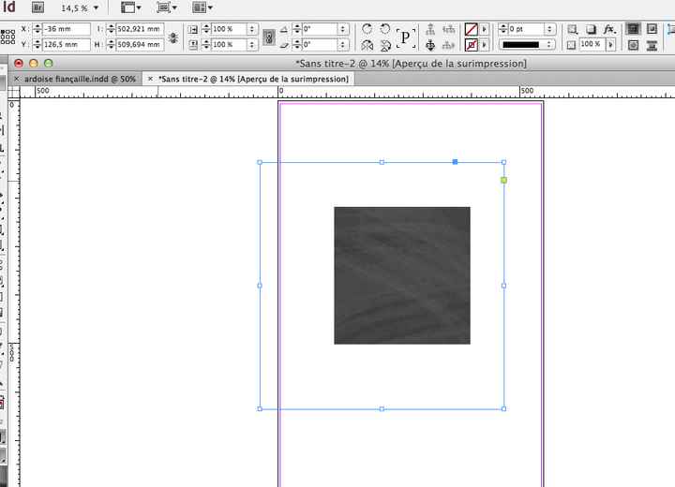Click the Select Container icon
This screenshot has height=487, width=675.
(x=430, y=29)
